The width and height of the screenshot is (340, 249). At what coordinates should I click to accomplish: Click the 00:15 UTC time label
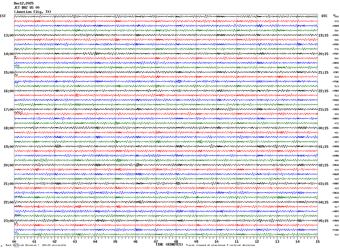pyautogui.click(x=323, y=128)
